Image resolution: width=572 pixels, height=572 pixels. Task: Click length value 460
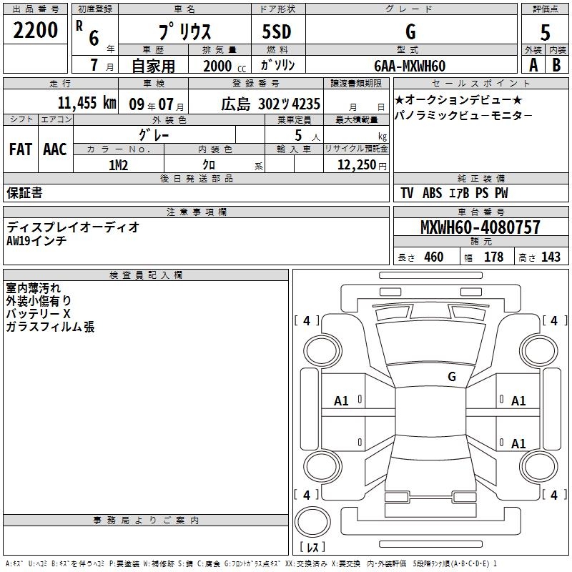[x=434, y=257]
